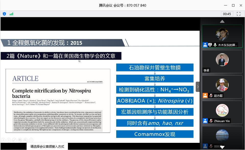
Task: Click the blue profile icon on Zhixuan Yin's tile
Action: coord(205,121)
